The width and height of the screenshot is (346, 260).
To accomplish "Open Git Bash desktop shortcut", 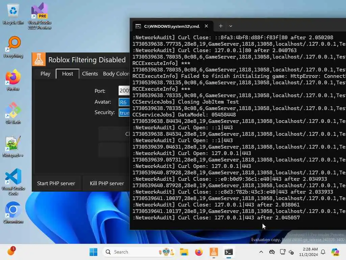I will click(x=13, y=113).
